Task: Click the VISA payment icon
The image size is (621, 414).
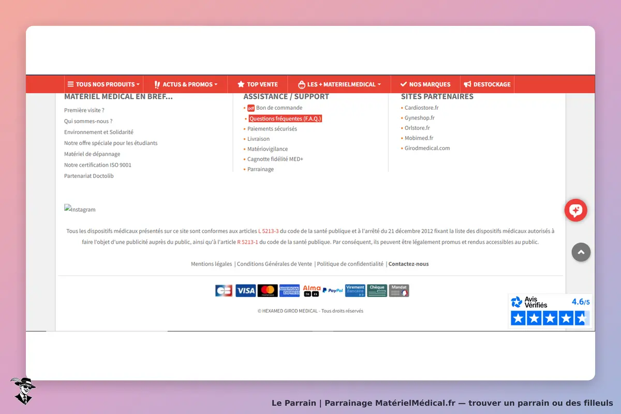Action: click(246, 291)
